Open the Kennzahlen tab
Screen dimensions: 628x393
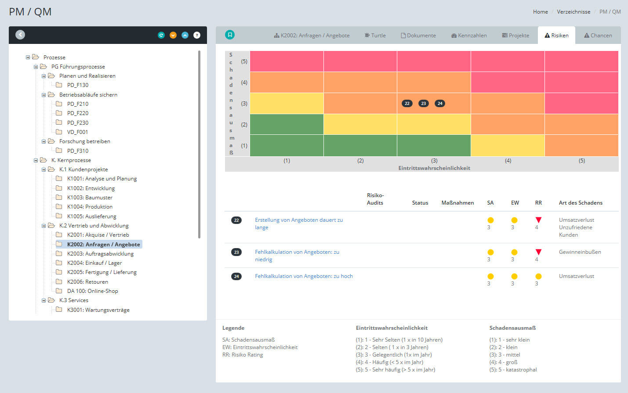pyautogui.click(x=469, y=36)
